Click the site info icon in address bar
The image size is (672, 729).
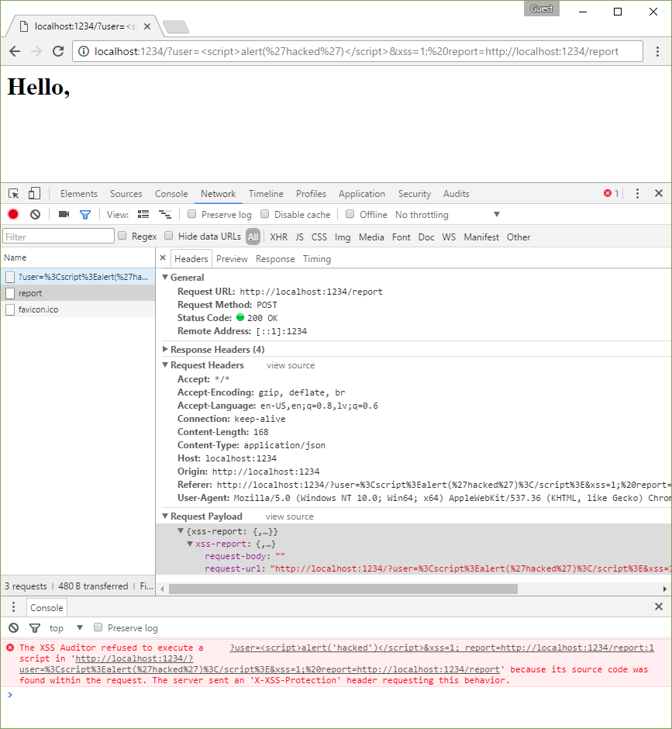[83, 51]
